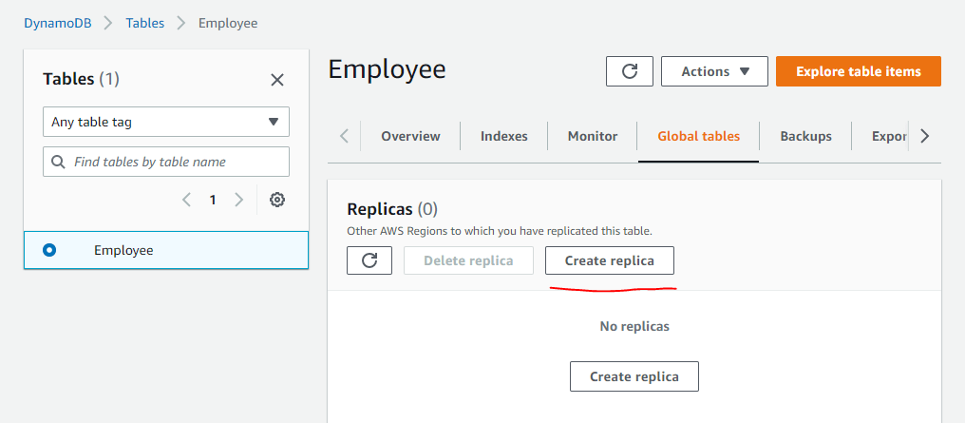Image resolution: width=965 pixels, height=423 pixels.
Task: Open the Backups tab
Action: (x=805, y=136)
